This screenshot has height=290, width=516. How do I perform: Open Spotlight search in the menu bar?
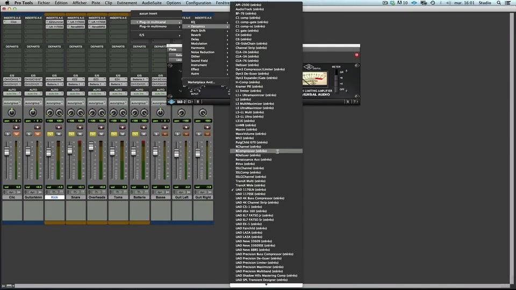click(499, 3)
